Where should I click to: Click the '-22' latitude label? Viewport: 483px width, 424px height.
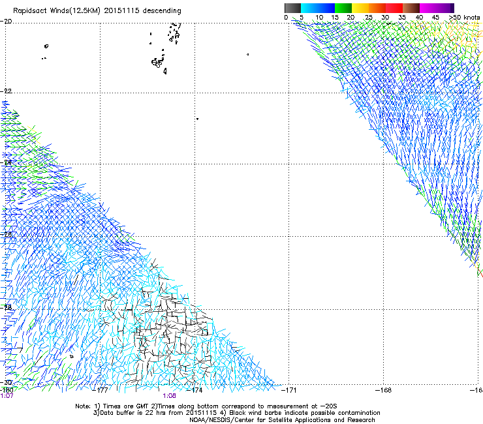pyautogui.click(x=6, y=91)
